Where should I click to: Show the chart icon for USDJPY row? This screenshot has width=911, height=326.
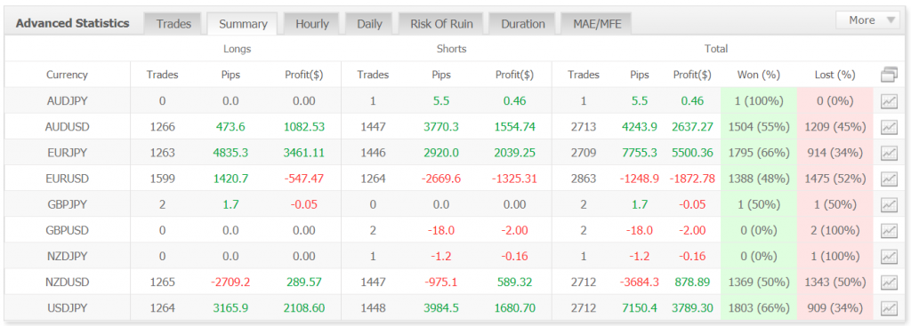[x=889, y=308]
